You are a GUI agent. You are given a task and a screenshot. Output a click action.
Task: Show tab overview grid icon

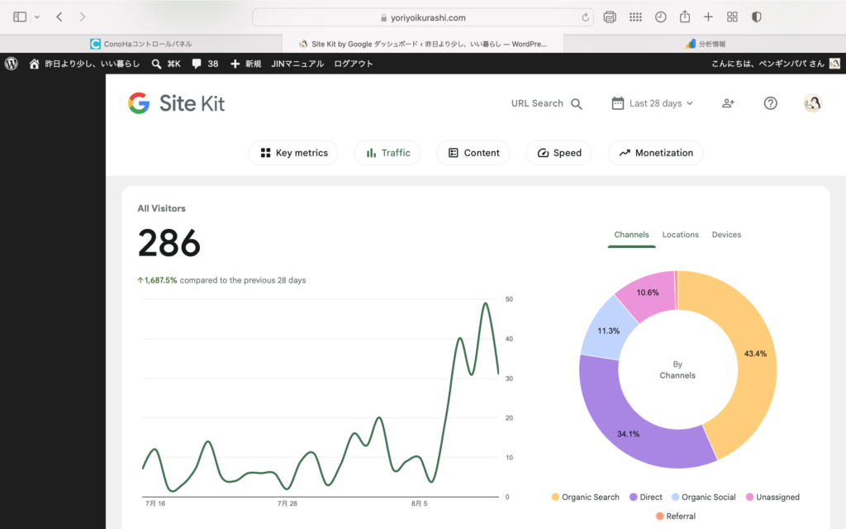tap(732, 17)
